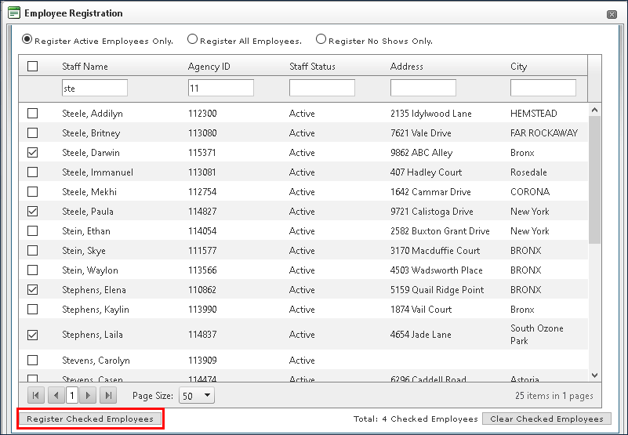Image resolution: width=628 pixels, height=435 pixels.
Task: Go to first page in pager
Action: (x=36, y=396)
